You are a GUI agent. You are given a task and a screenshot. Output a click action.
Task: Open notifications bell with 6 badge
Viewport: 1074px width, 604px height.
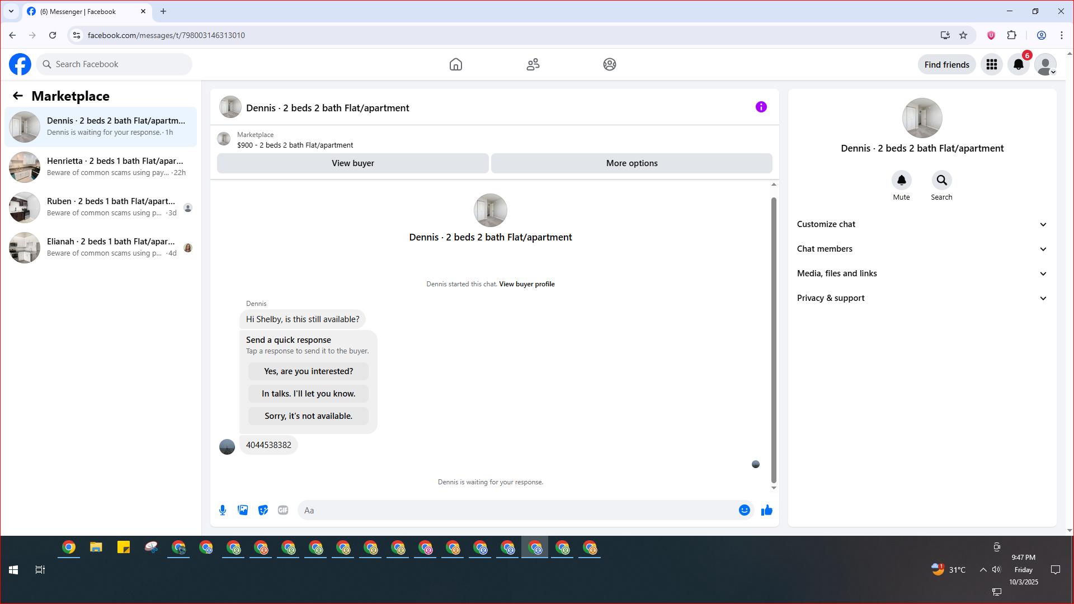point(1019,64)
